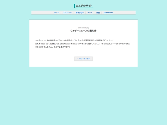Open the ホーム navigation link
The height and width of the screenshot is (125, 167).
(57, 13)
